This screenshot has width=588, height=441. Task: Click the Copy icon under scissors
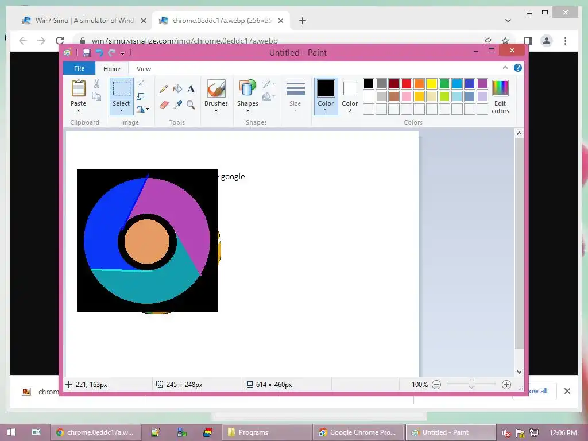pyautogui.click(x=96, y=96)
